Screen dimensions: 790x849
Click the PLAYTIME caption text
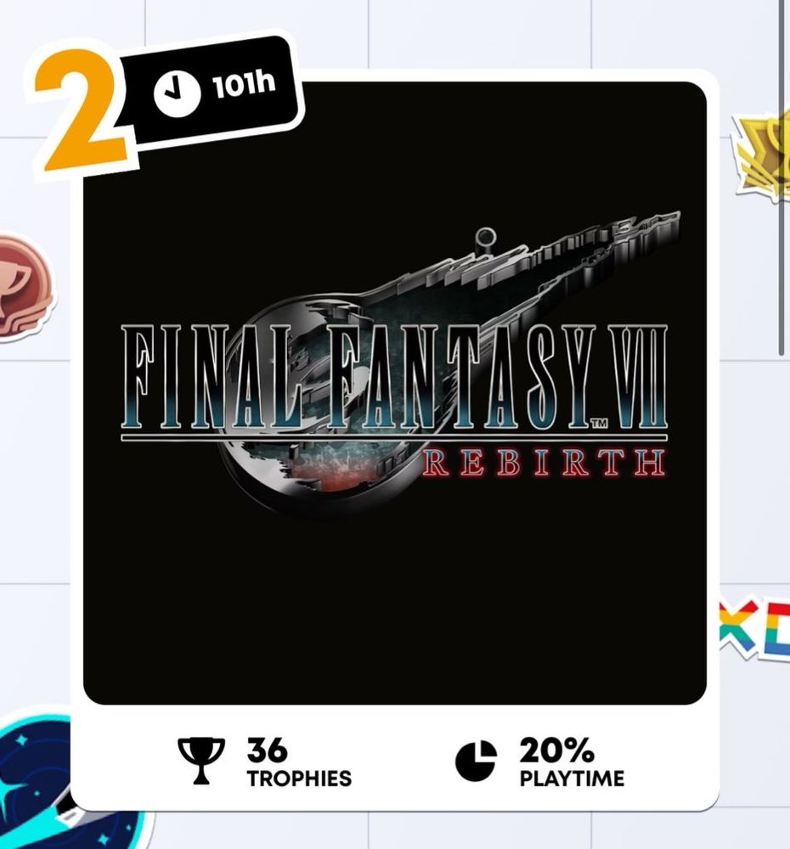click(573, 779)
